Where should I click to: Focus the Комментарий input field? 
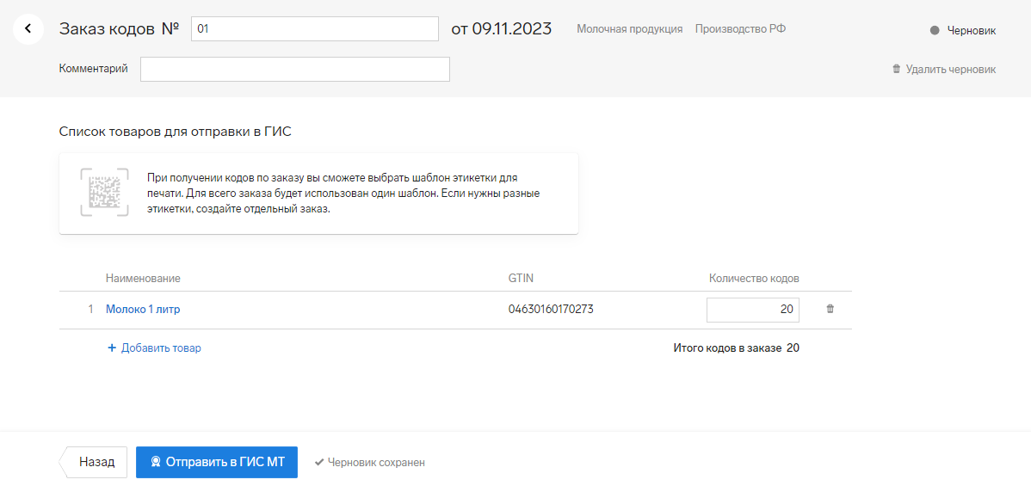tap(295, 69)
